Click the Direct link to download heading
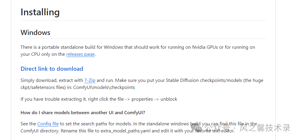 pos(52,69)
